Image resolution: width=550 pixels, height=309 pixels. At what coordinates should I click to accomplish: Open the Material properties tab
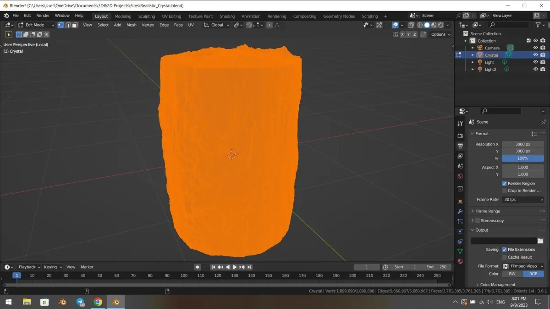460,261
